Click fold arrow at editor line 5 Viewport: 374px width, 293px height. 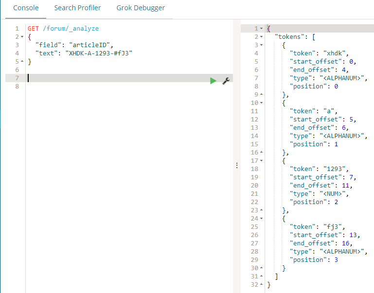[x=22, y=61]
